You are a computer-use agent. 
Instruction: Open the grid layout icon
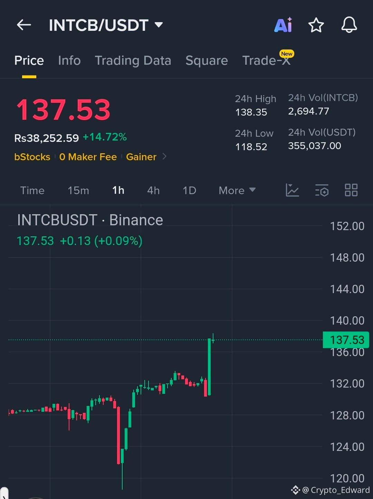351,190
